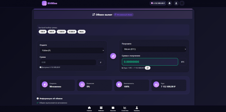This screenshot has width=226, height=112.
Task: Click the 7 152 608,00 ₽ rate value
Action: point(168,87)
